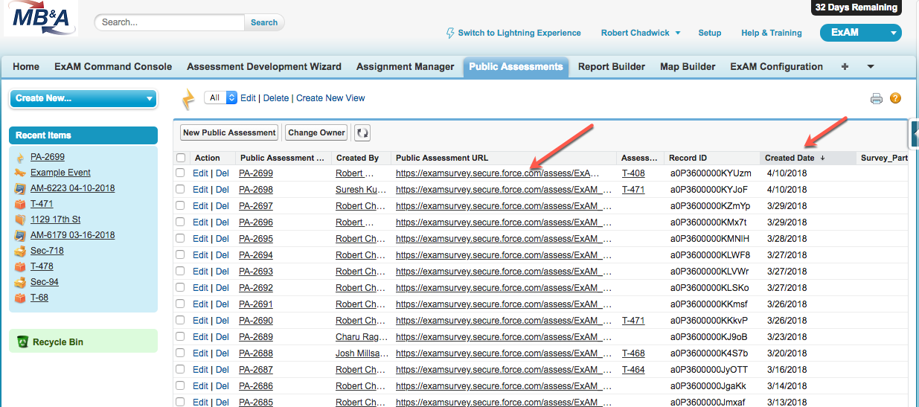Click the Search button
919x407 pixels.
click(x=264, y=22)
